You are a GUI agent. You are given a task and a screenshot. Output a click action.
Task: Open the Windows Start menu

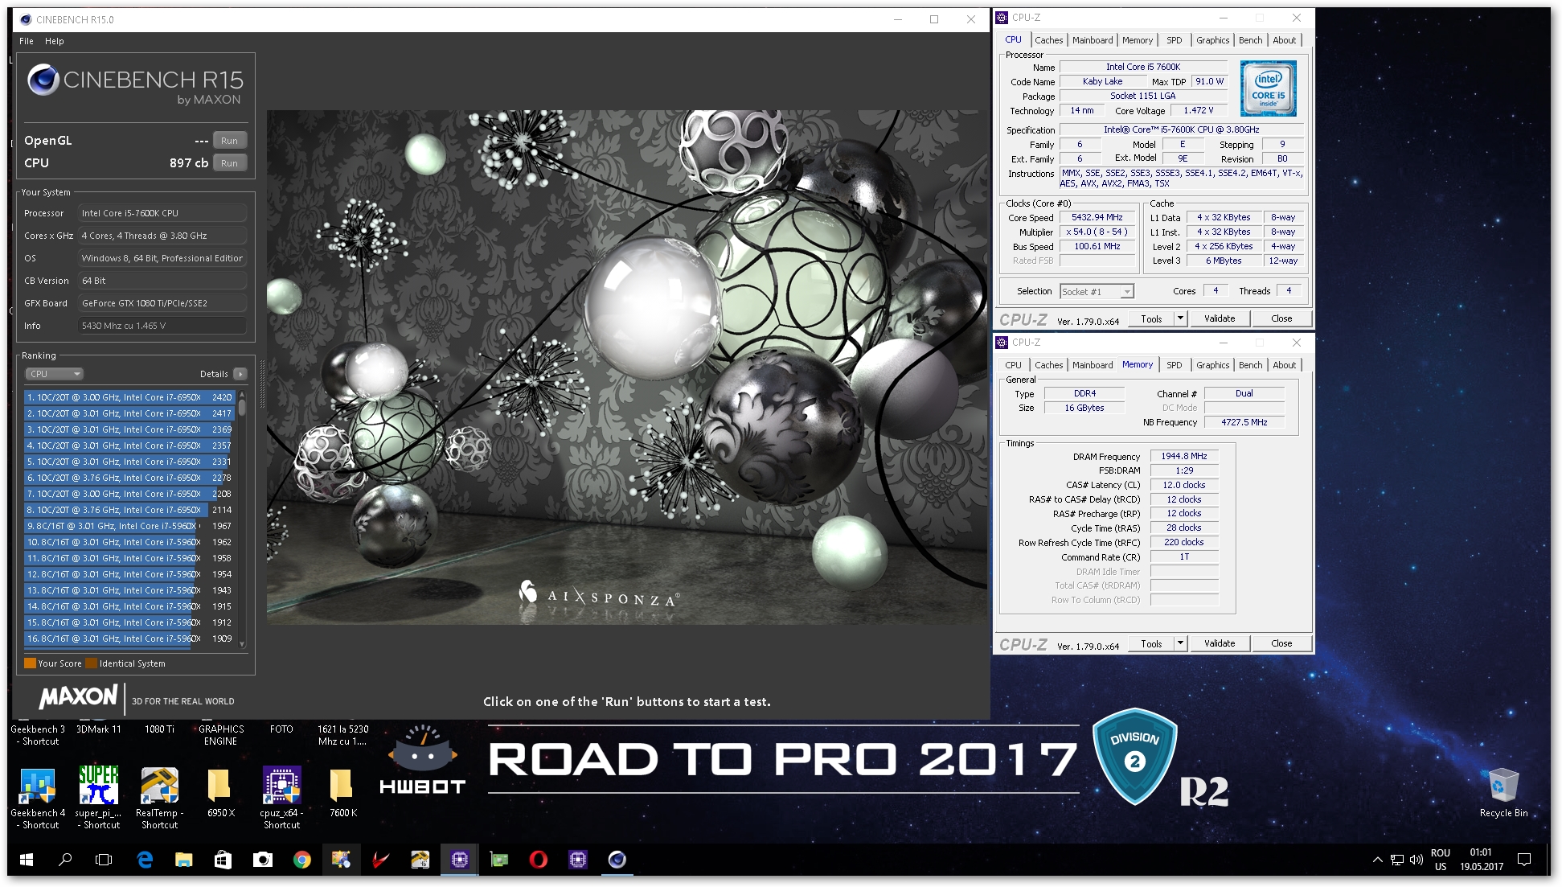tap(27, 860)
